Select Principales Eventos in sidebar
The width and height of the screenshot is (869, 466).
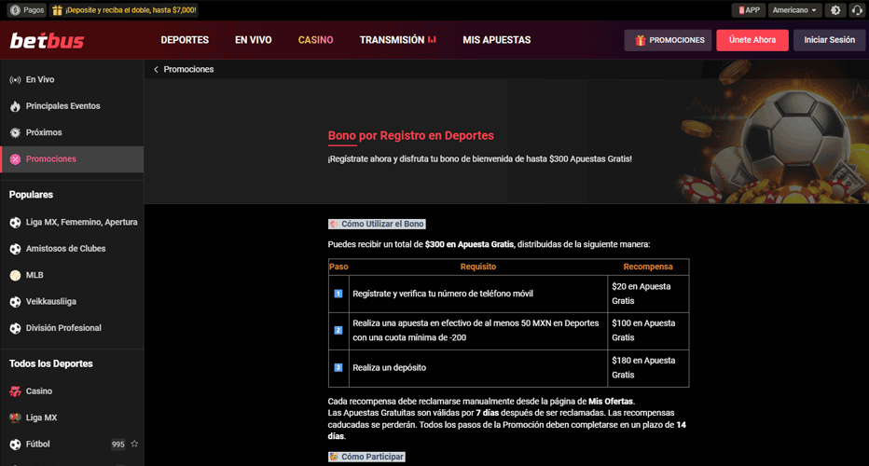[x=72, y=106]
